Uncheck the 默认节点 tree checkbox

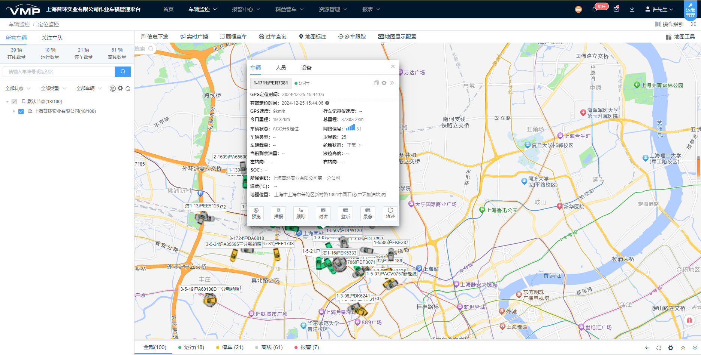pyautogui.click(x=14, y=101)
